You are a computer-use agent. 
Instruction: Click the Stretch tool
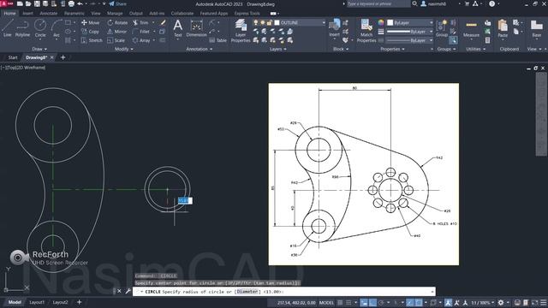[x=92, y=40]
